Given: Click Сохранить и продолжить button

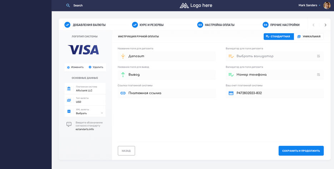Looking at the screenshot, I should click(301, 151).
